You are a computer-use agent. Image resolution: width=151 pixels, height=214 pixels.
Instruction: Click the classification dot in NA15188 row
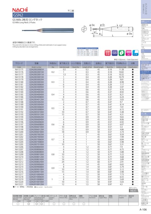point(133,102)
